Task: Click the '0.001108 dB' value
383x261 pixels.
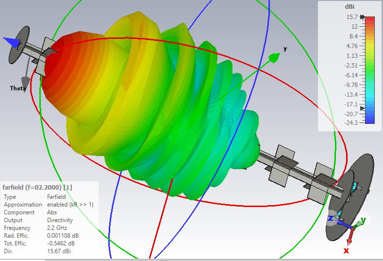Action: tap(63, 236)
